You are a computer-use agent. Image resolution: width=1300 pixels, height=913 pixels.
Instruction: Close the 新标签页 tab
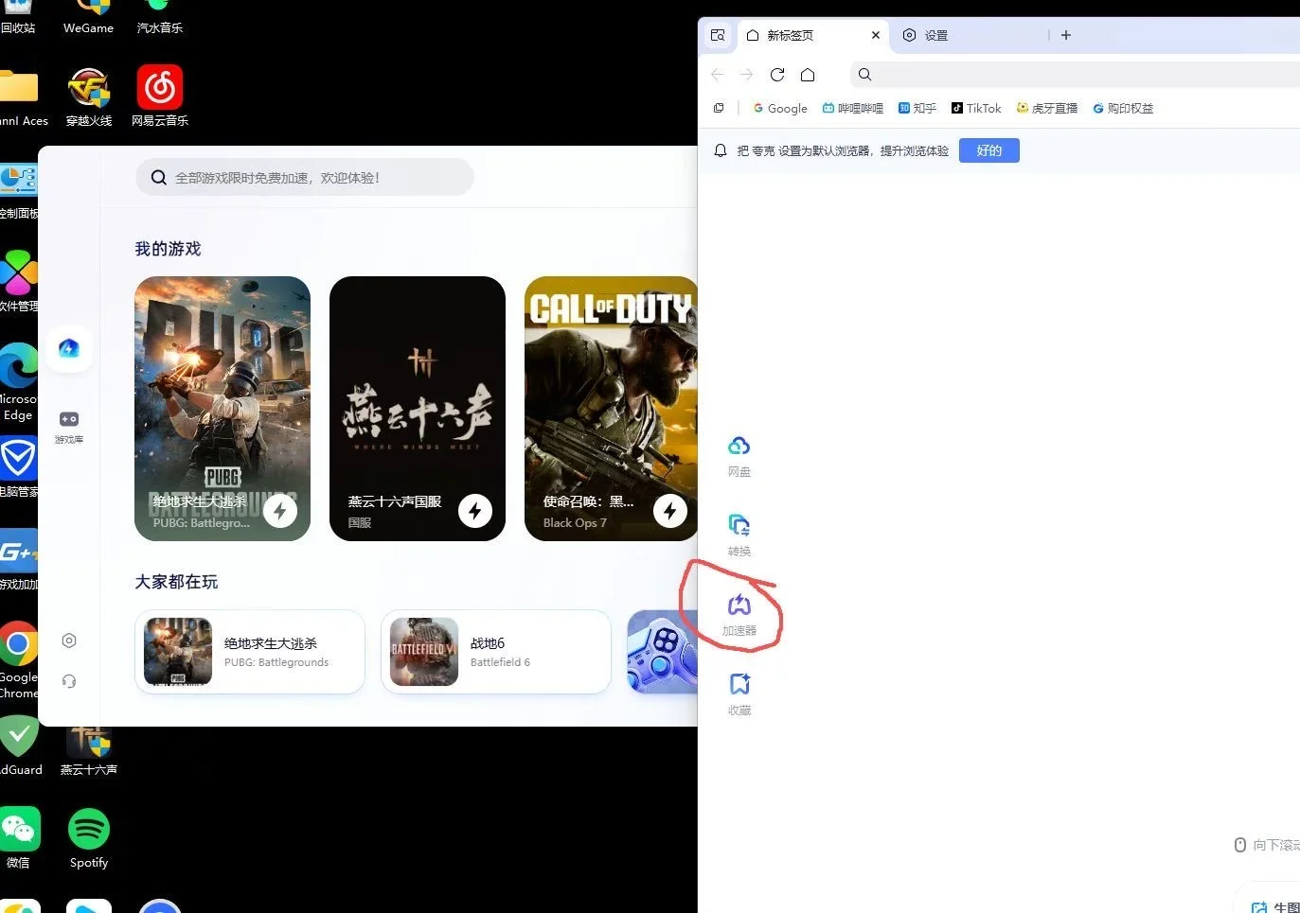876,35
